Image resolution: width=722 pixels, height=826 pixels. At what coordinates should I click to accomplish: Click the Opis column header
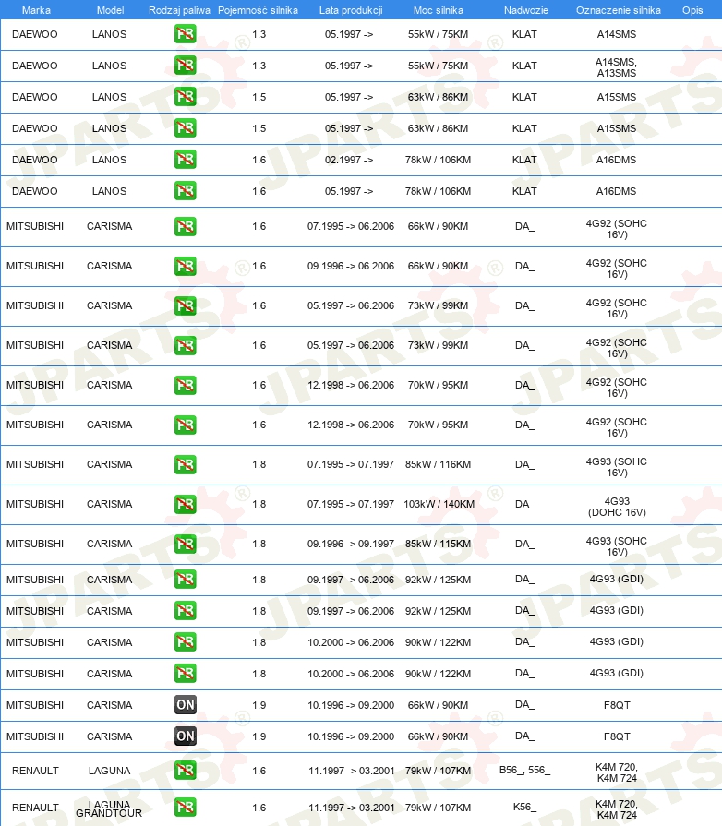(x=692, y=10)
